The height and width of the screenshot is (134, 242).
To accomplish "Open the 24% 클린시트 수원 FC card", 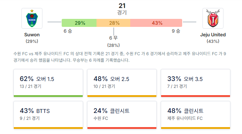I will [x=122, y=115].
